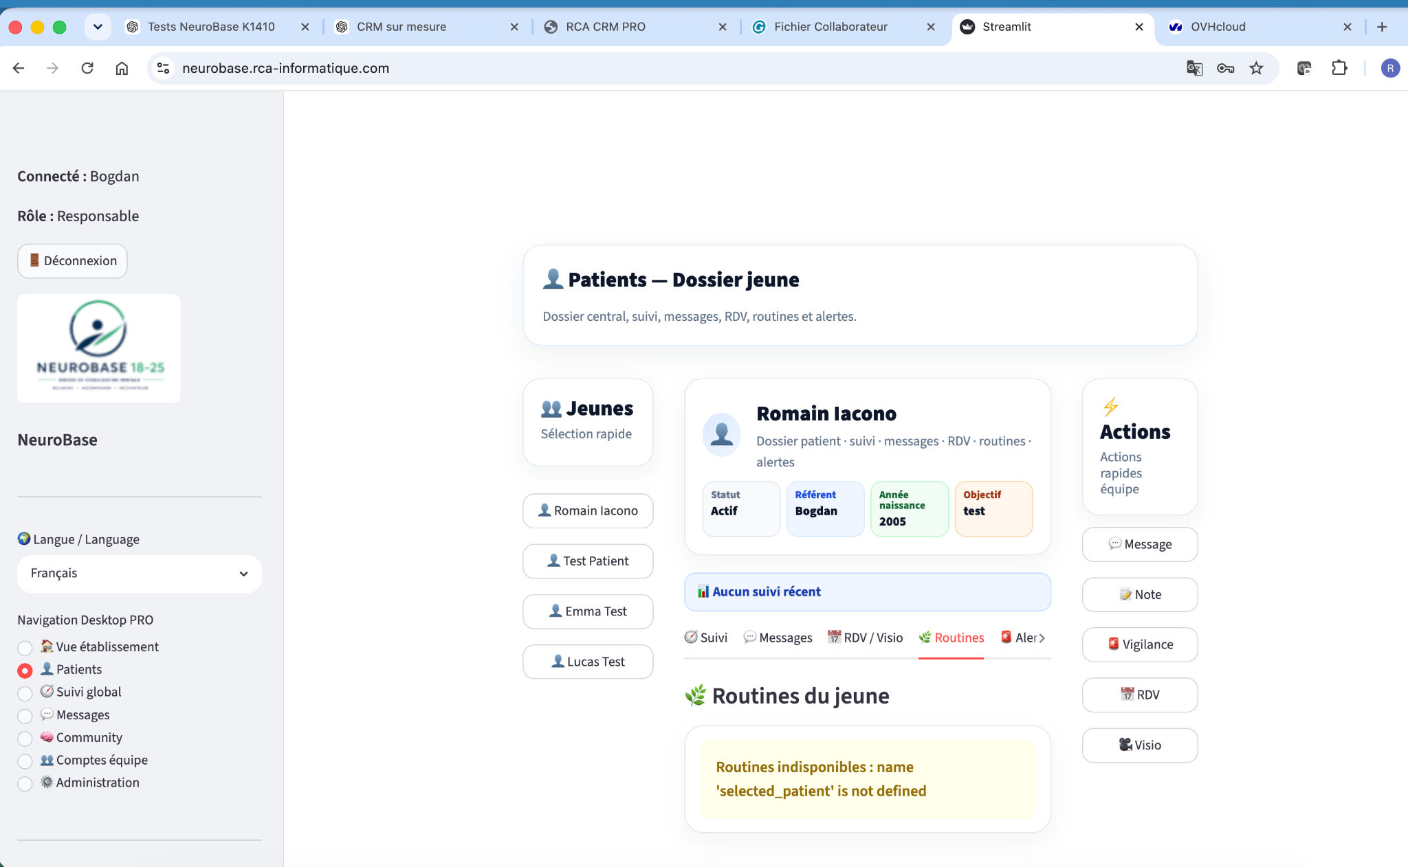Click the Statut Actif info card
The image size is (1408, 867).
click(x=741, y=509)
